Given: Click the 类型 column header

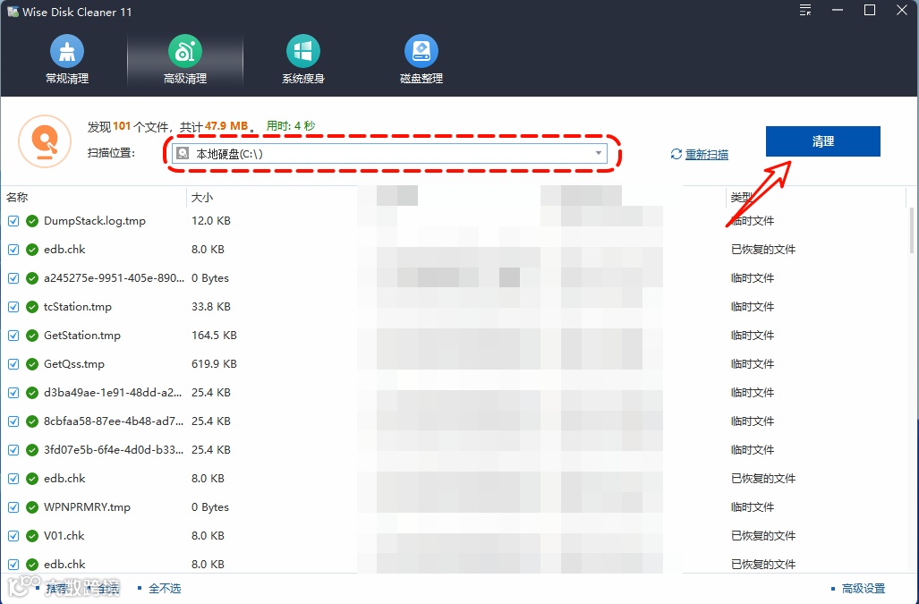Looking at the screenshot, I should pyautogui.click(x=741, y=198).
